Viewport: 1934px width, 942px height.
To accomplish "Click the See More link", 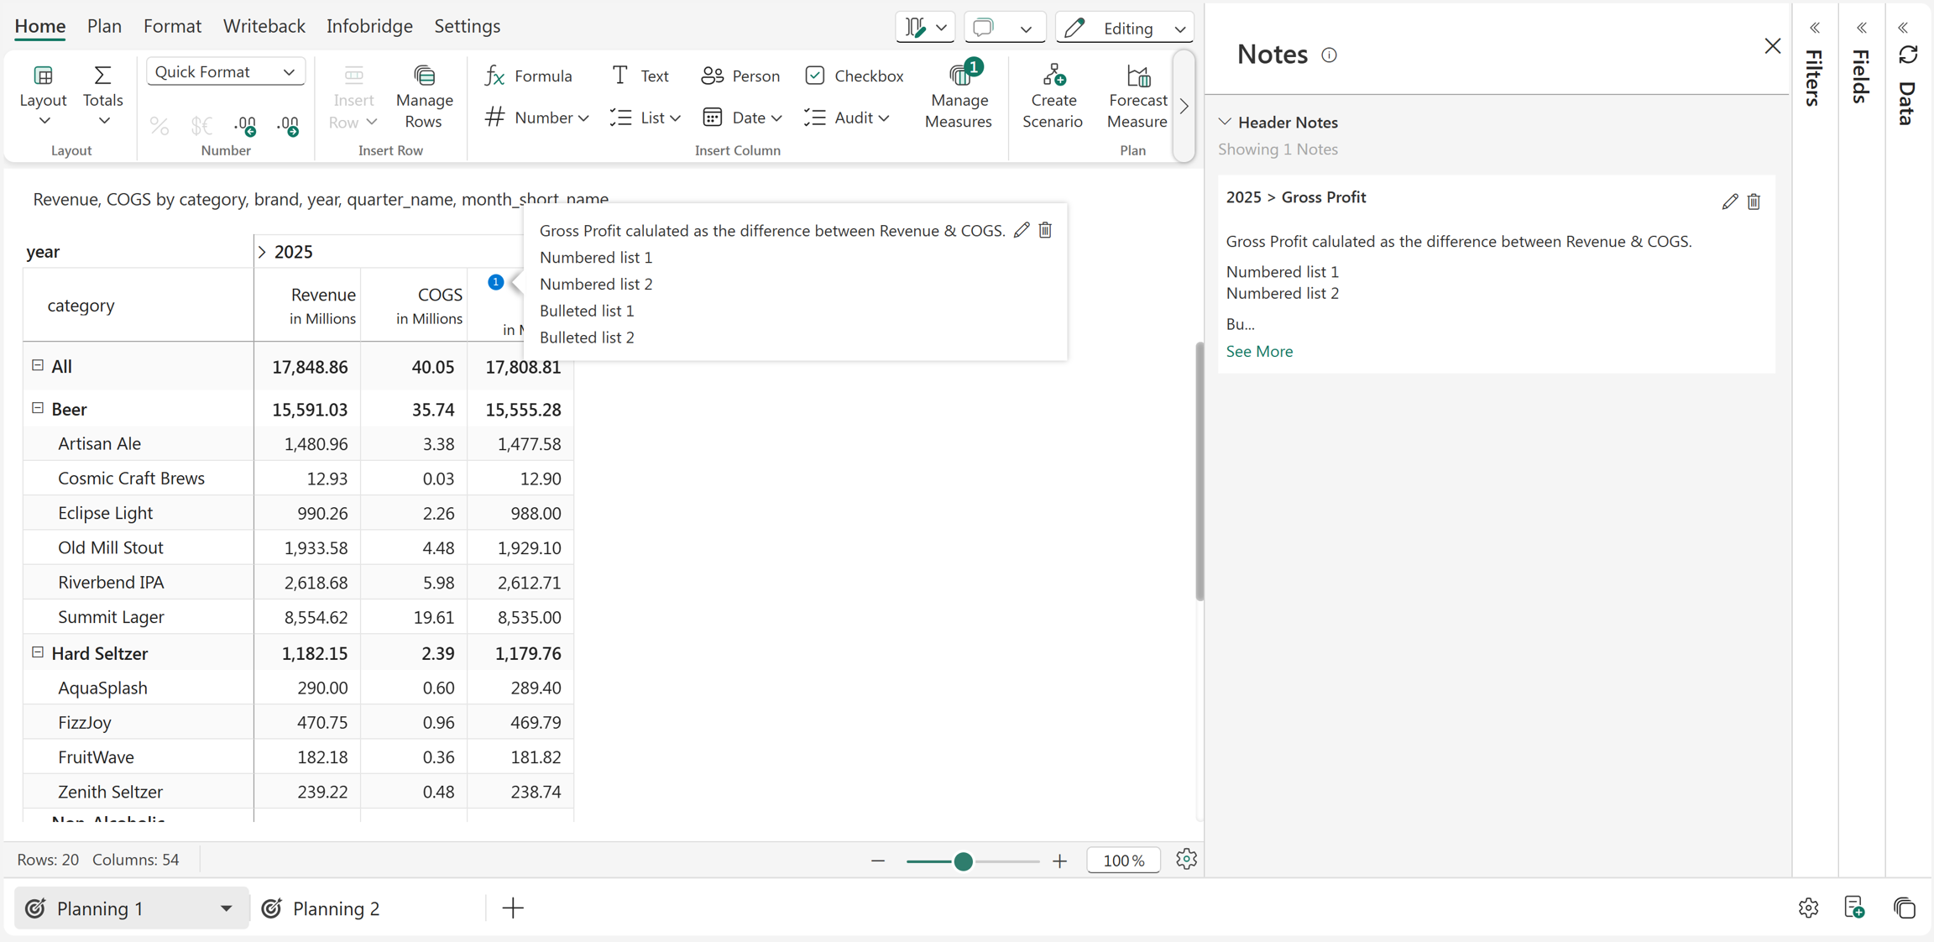I will tap(1259, 351).
